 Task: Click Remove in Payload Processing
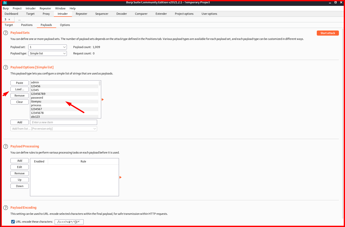[20, 173]
